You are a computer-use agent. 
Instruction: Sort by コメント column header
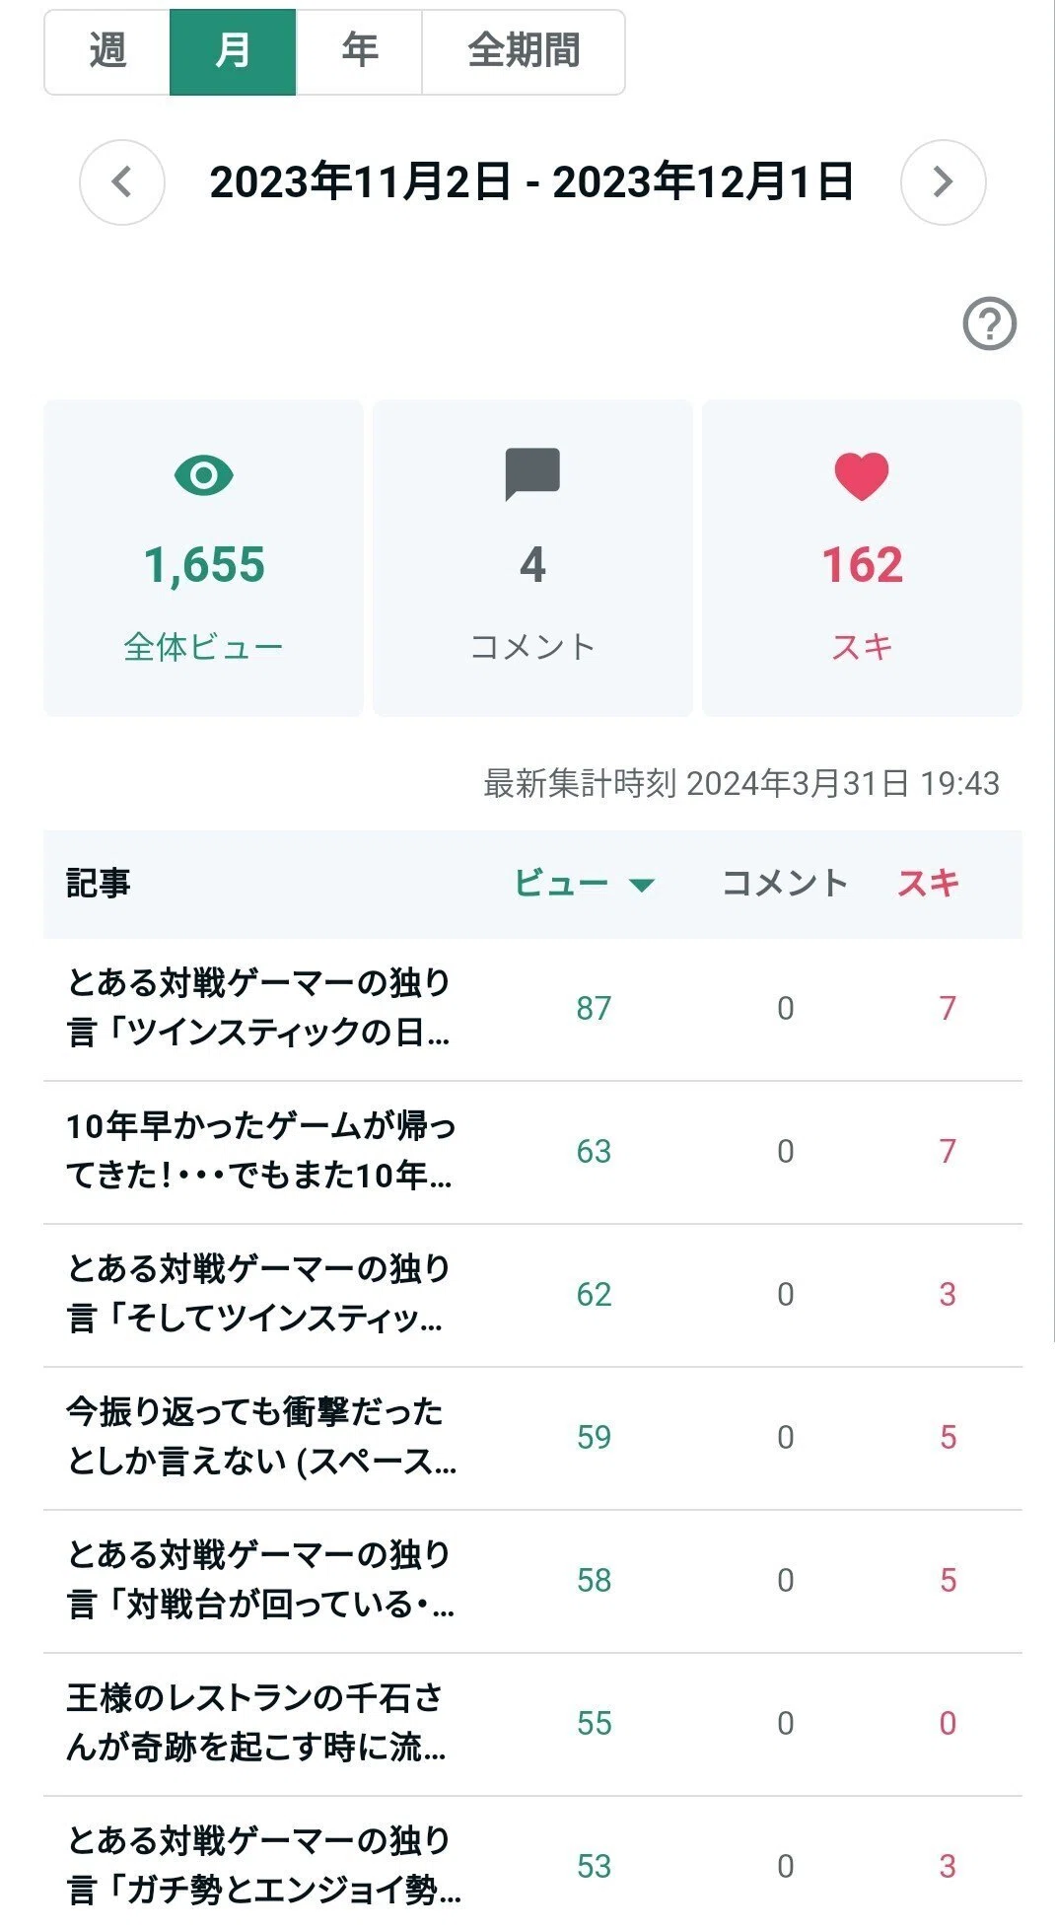(785, 883)
